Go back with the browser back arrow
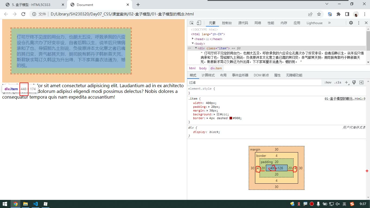 6,14
